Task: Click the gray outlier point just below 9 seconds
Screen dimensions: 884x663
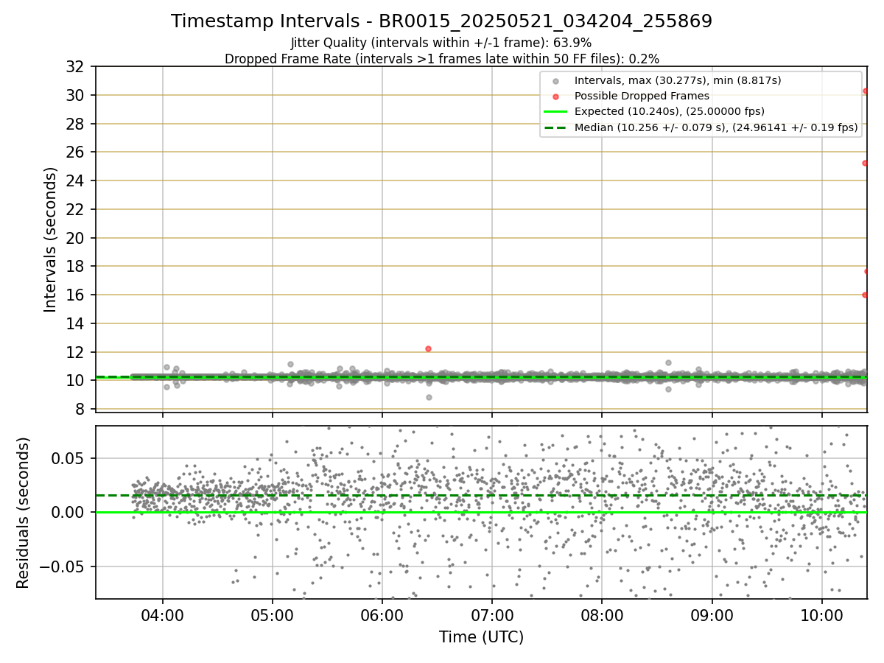Action: click(x=429, y=397)
